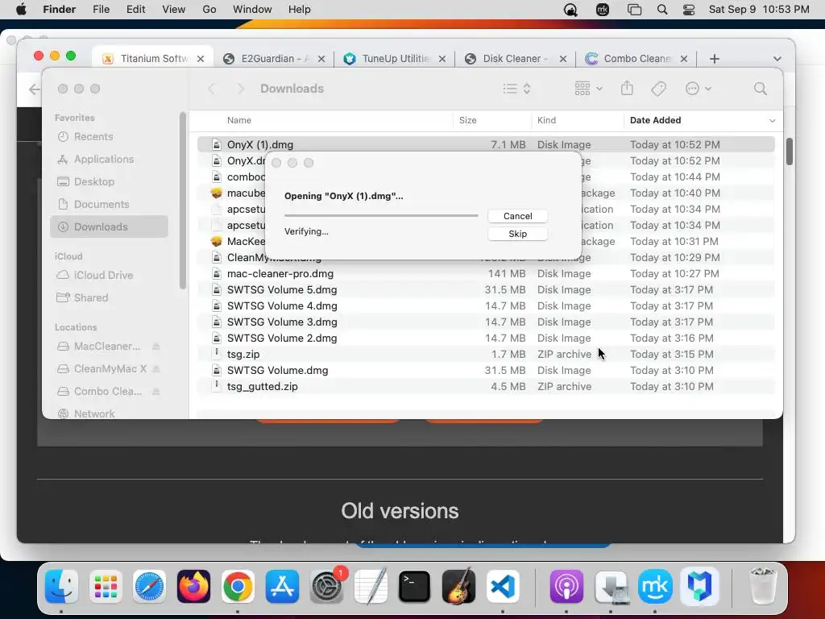This screenshot has height=619, width=825.
Task: Toggle Date Added sort direction arrow
Action: [772, 121]
